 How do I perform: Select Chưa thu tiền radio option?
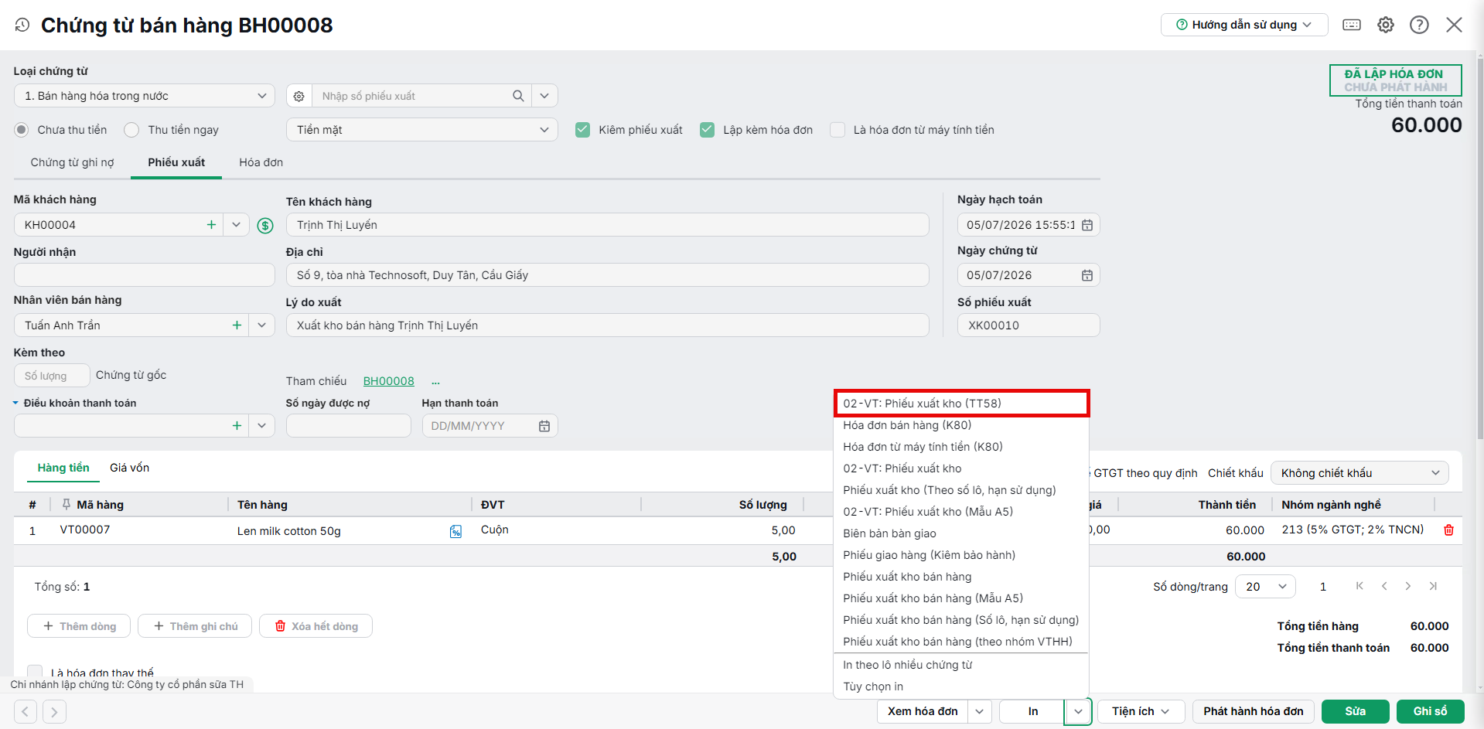click(22, 130)
